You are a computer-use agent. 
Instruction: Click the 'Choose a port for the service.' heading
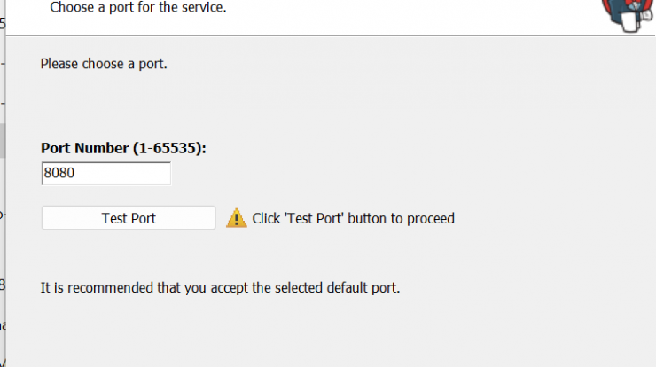coord(138,7)
